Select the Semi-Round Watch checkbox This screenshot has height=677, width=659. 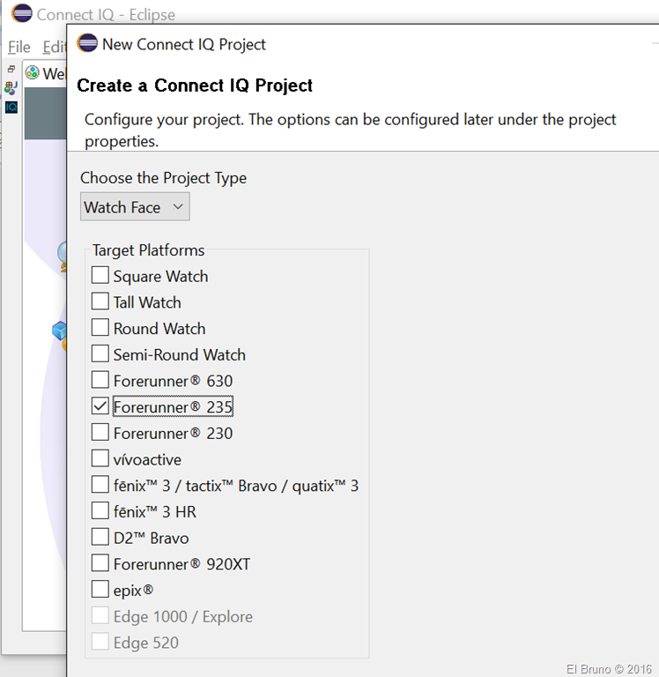tap(100, 355)
